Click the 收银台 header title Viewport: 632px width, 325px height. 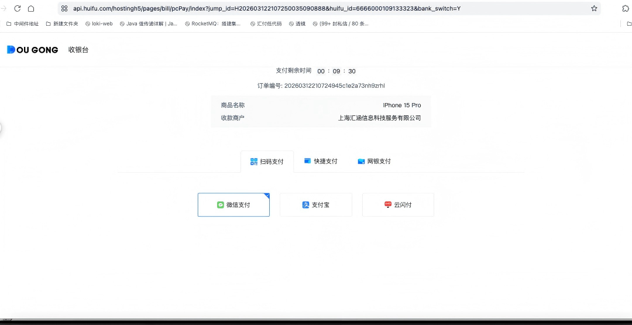point(78,50)
